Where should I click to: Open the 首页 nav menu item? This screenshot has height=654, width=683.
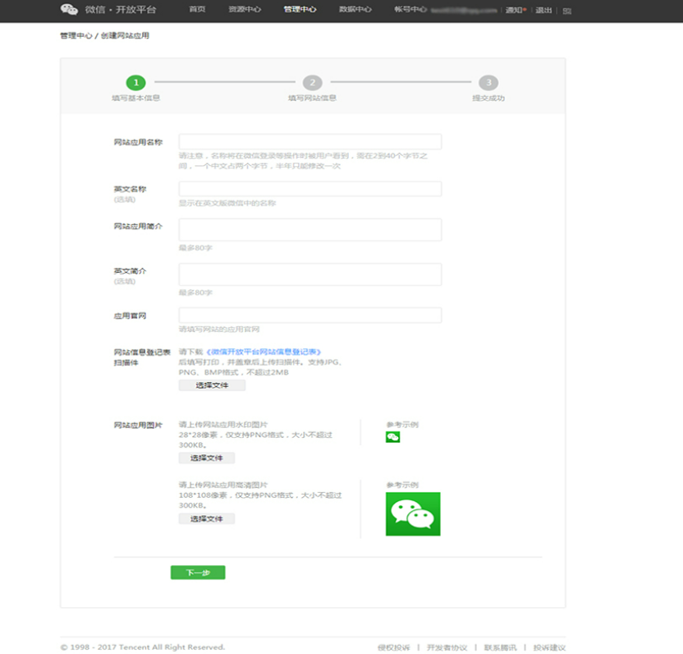click(x=197, y=9)
